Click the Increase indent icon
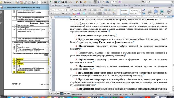 click(x=109, y=10)
